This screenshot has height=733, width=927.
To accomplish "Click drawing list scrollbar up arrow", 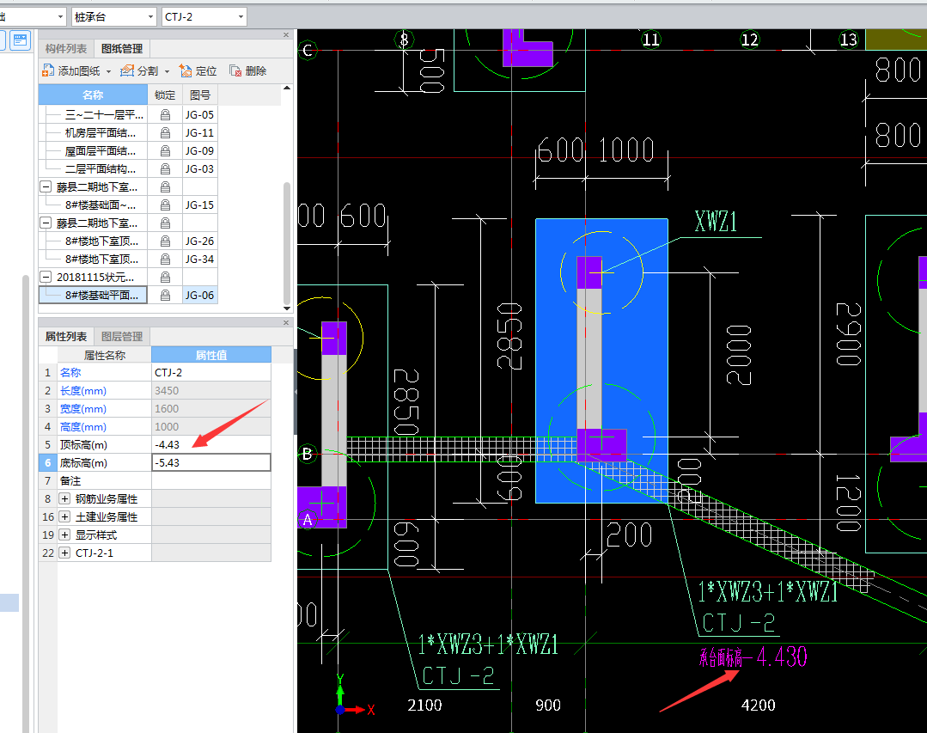I will (287, 88).
